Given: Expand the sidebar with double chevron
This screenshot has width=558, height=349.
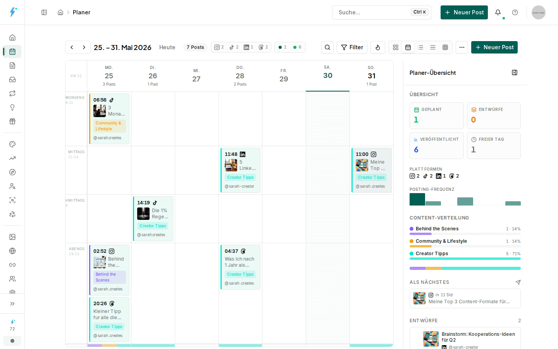Looking at the screenshot, I should [x=12, y=304].
